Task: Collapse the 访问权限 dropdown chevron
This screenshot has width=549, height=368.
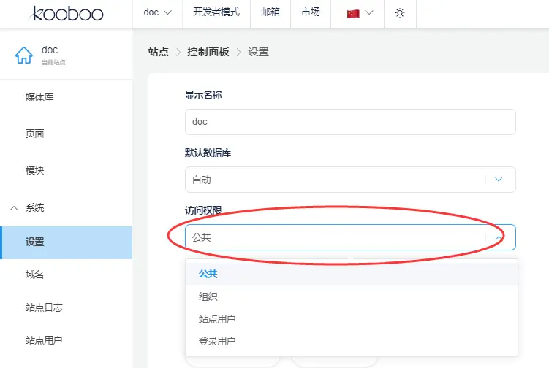Action: coord(499,237)
